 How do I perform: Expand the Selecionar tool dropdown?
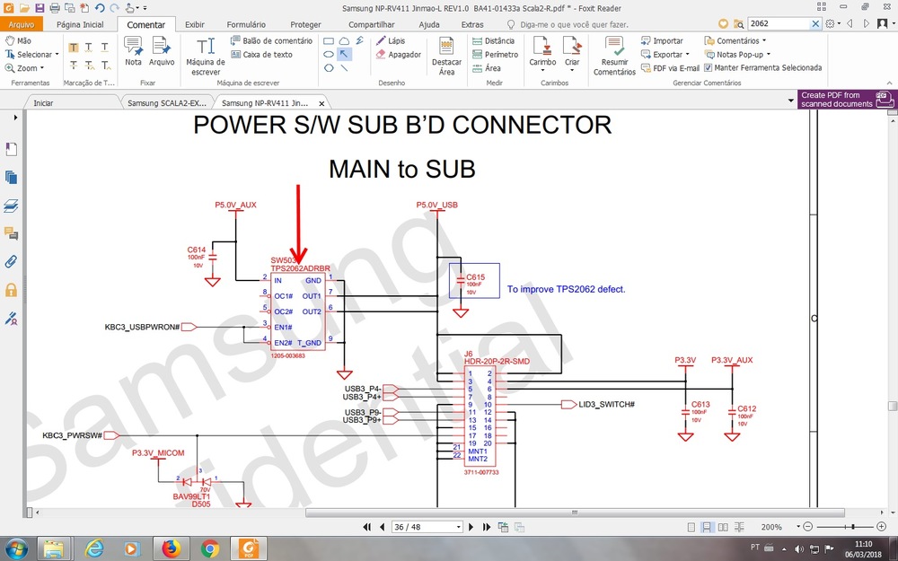[57, 55]
